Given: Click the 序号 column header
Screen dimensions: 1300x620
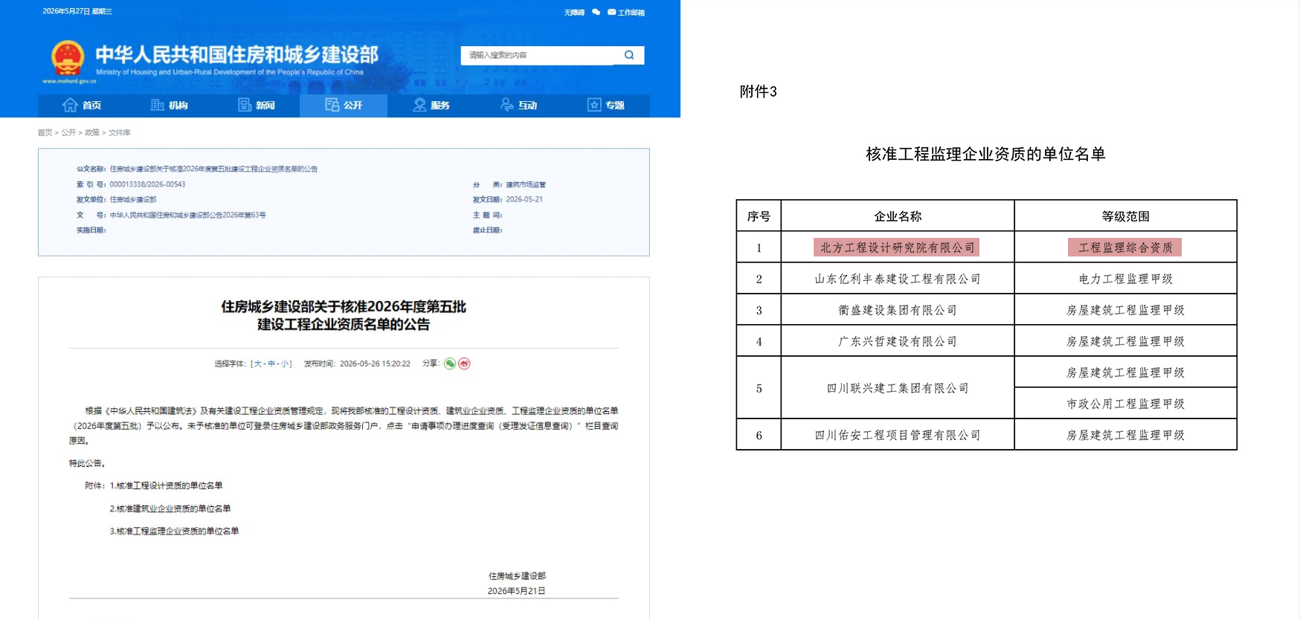Looking at the screenshot, I should [759, 216].
